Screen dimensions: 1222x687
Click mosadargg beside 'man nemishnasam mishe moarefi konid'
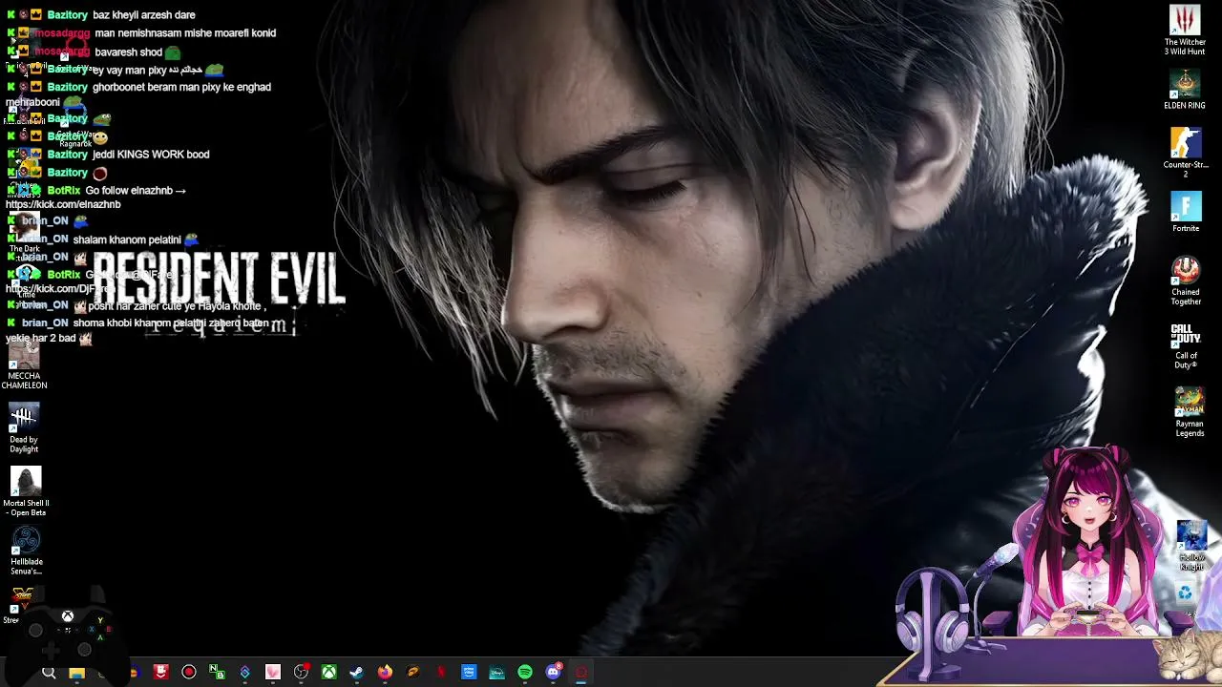pyautogui.click(x=62, y=33)
